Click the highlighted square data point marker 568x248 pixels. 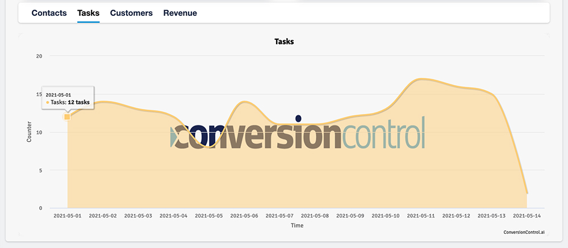point(67,117)
